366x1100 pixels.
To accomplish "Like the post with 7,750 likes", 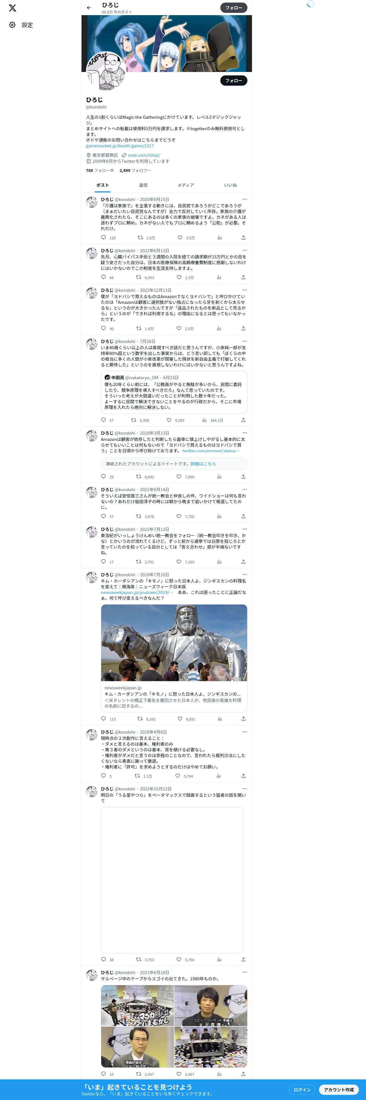I will coord(179,516).
